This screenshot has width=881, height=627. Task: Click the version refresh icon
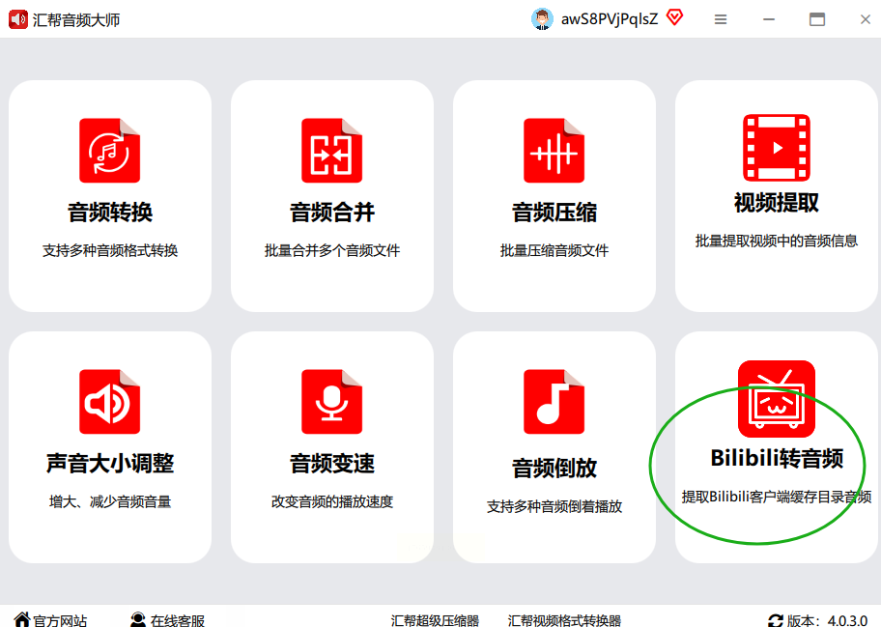coord(776,621)
